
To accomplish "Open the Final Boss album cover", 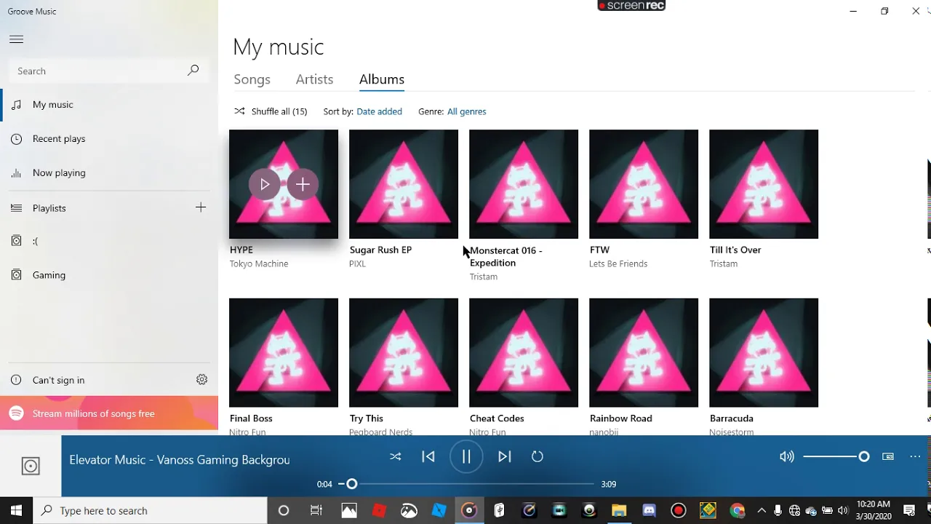I will click(x=284, y=353).
